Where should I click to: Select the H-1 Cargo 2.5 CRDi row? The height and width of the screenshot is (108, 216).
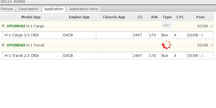point(108,35)
